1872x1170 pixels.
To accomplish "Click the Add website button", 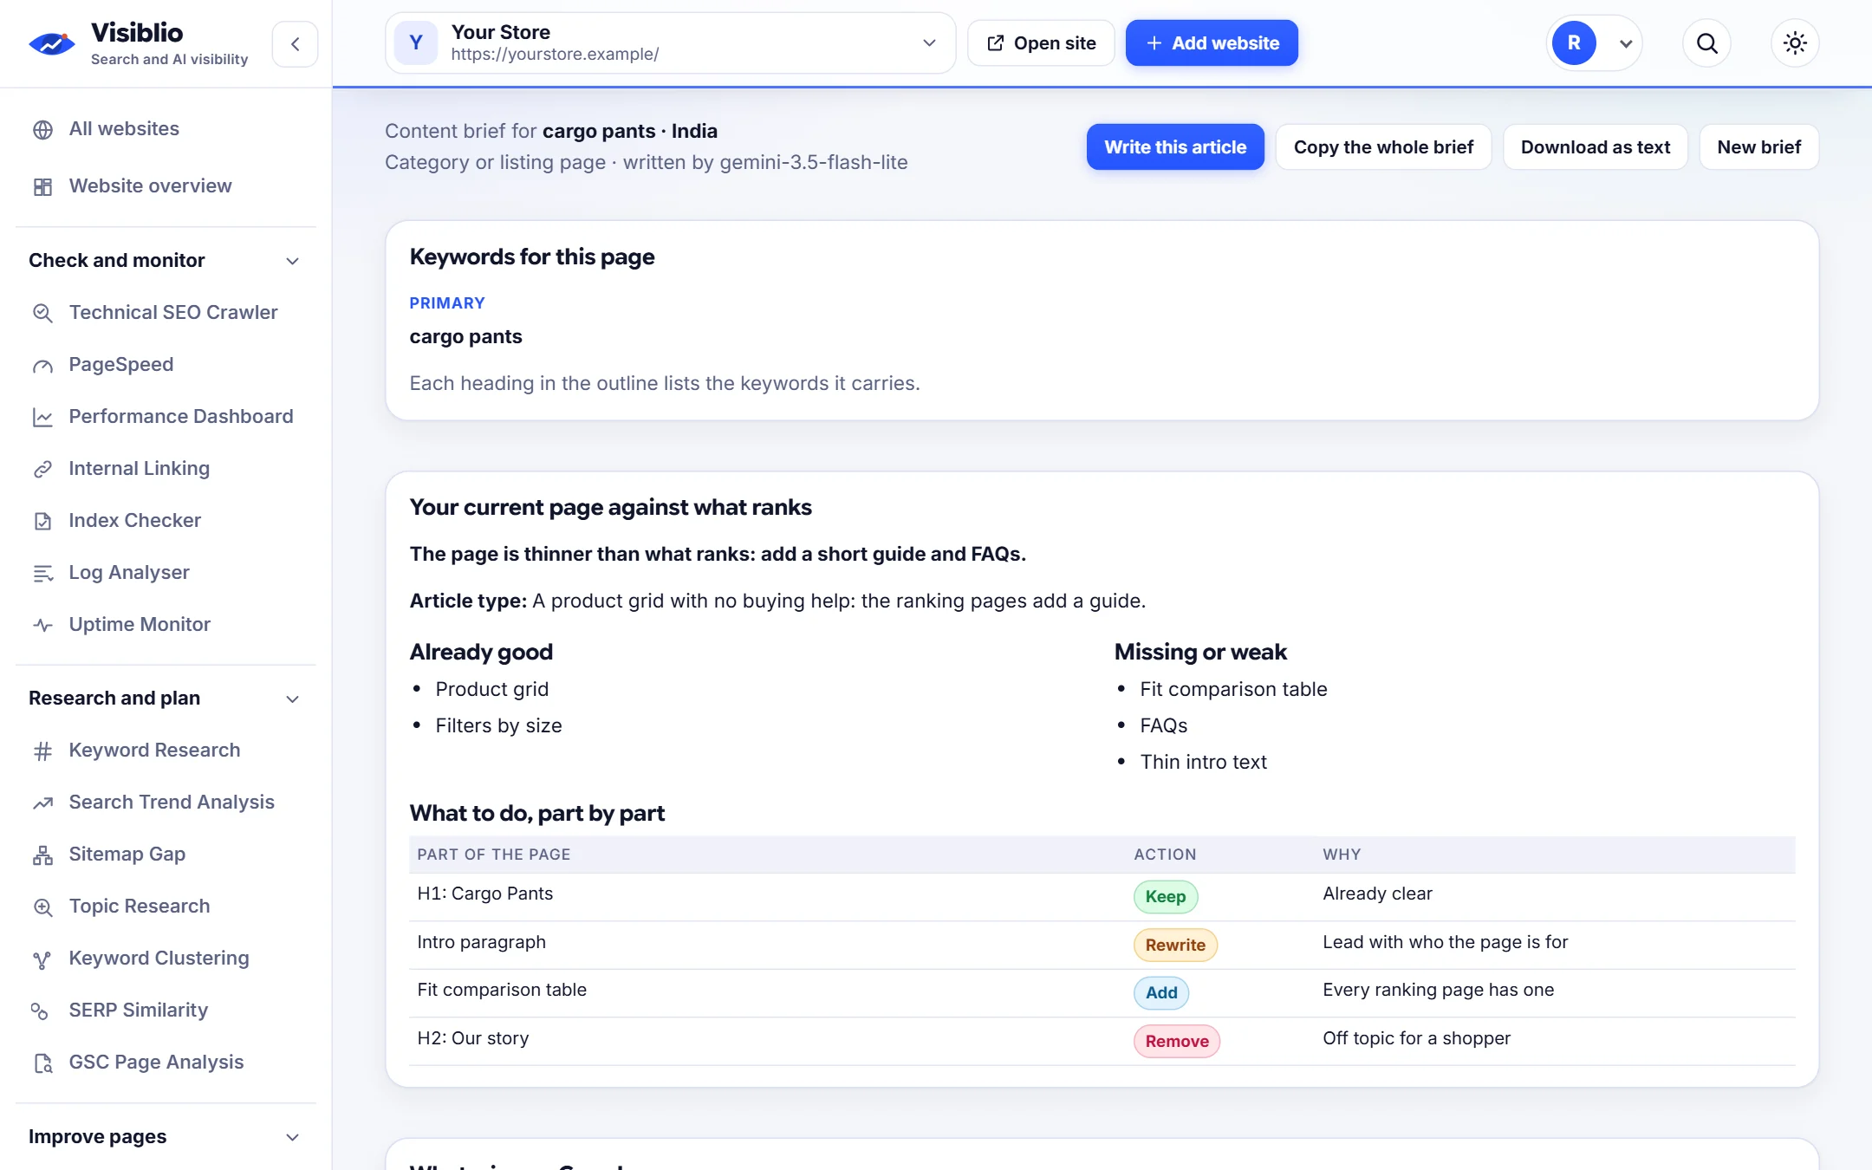I will 1212,43.
